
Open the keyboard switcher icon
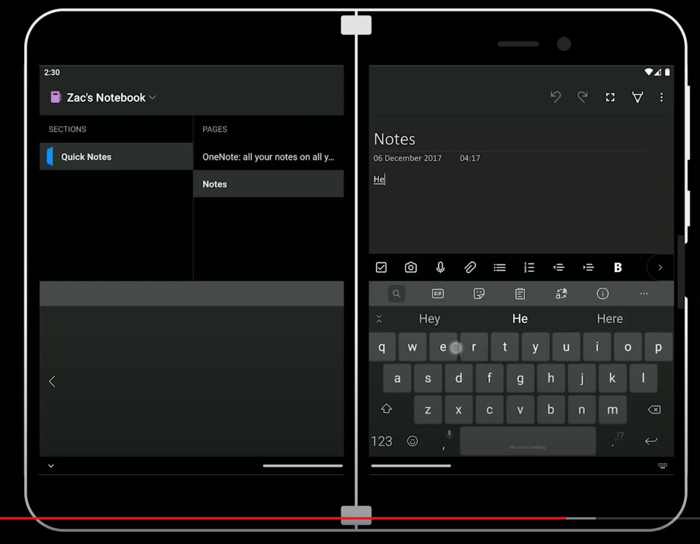(x=663, y=466)
